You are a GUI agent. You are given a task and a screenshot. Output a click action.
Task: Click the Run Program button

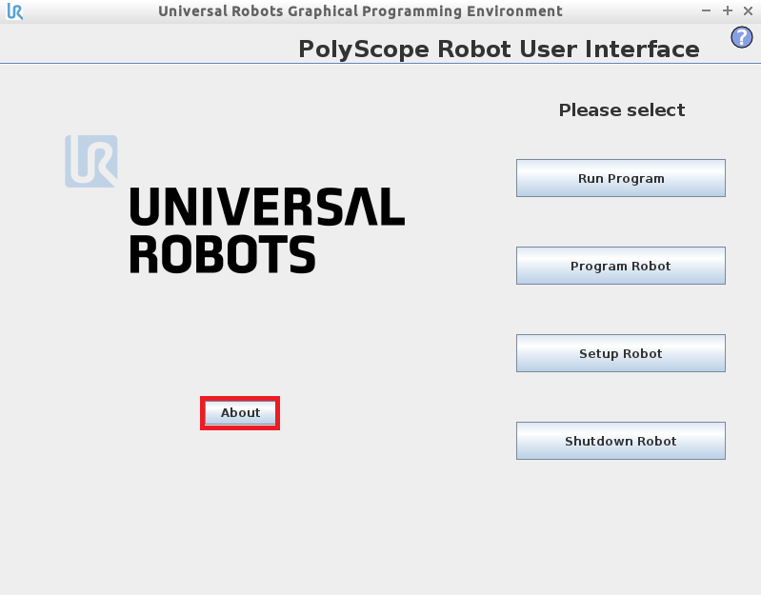pyautogui.click(x=621, y=178)
